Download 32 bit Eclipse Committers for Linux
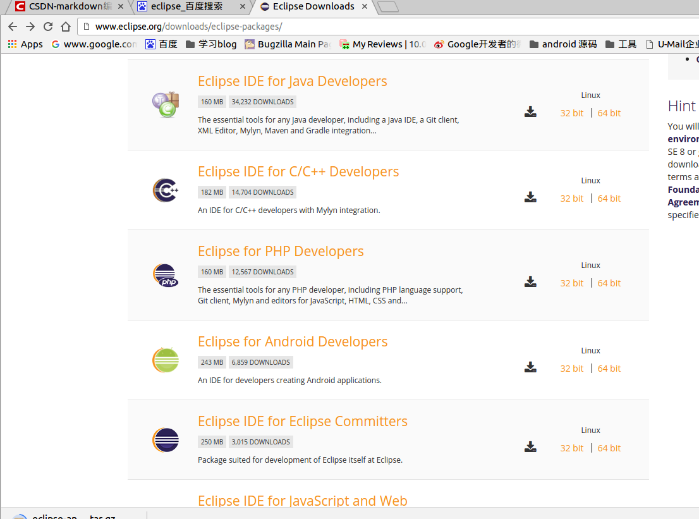 (x=572, y=448)
